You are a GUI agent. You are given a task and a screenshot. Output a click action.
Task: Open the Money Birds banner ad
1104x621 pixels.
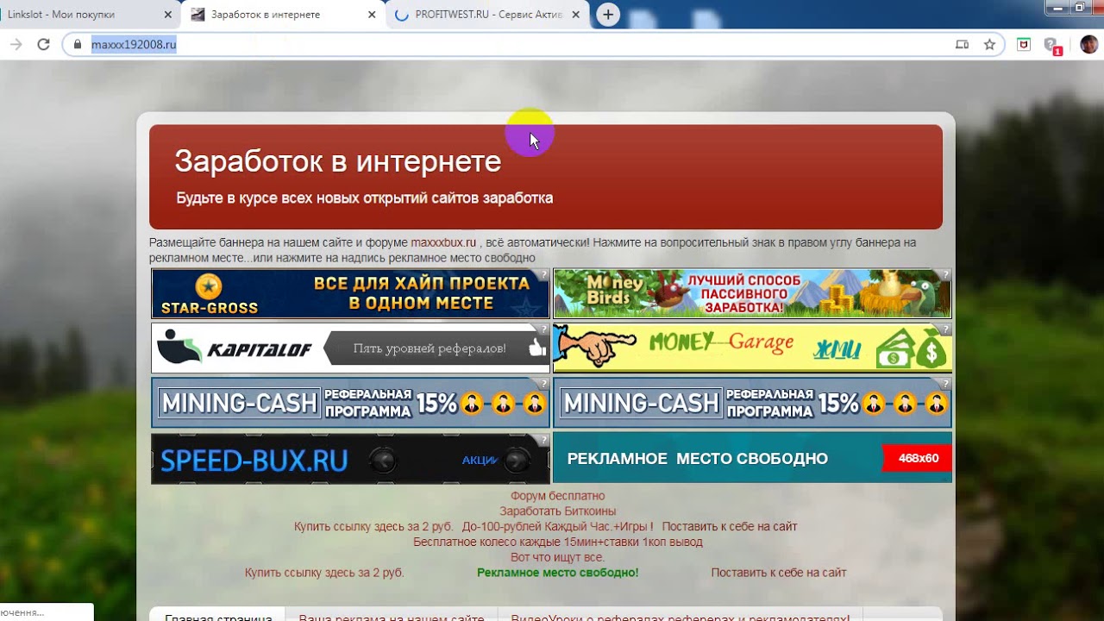coord(752,293)
